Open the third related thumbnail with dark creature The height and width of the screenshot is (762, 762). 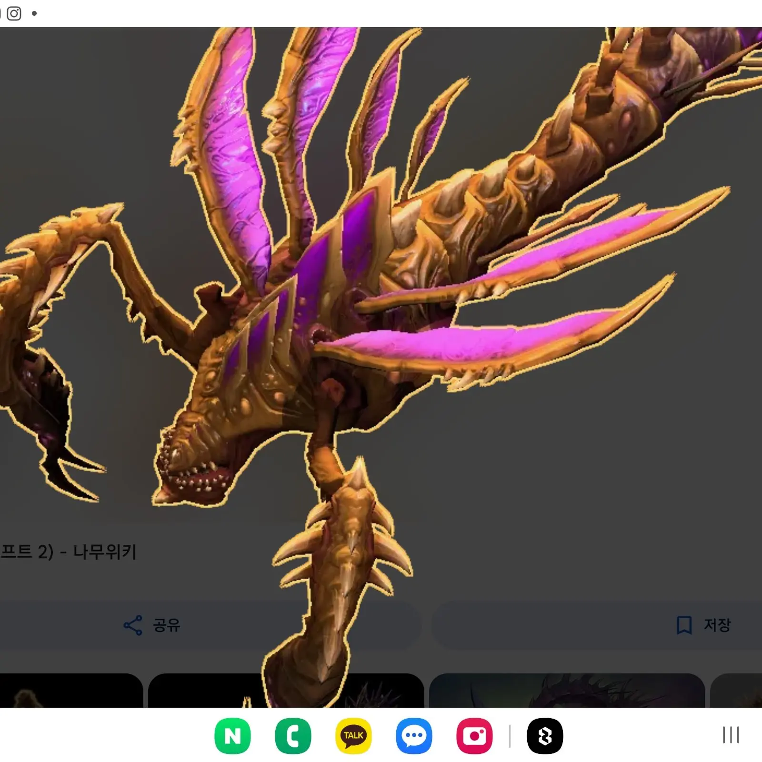coord(567,691)
